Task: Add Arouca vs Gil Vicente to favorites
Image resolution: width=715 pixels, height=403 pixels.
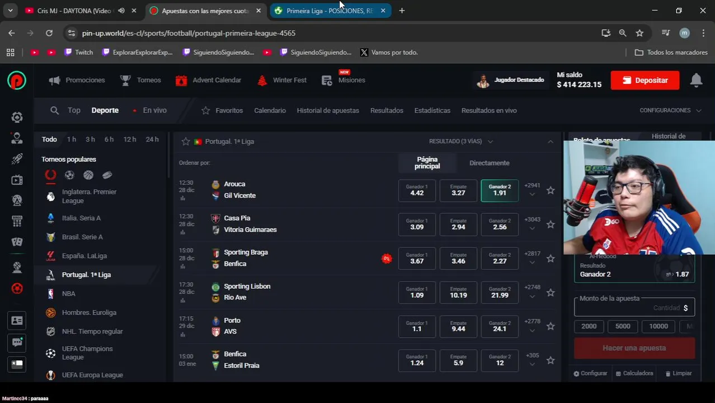Action: click(551, 190)
